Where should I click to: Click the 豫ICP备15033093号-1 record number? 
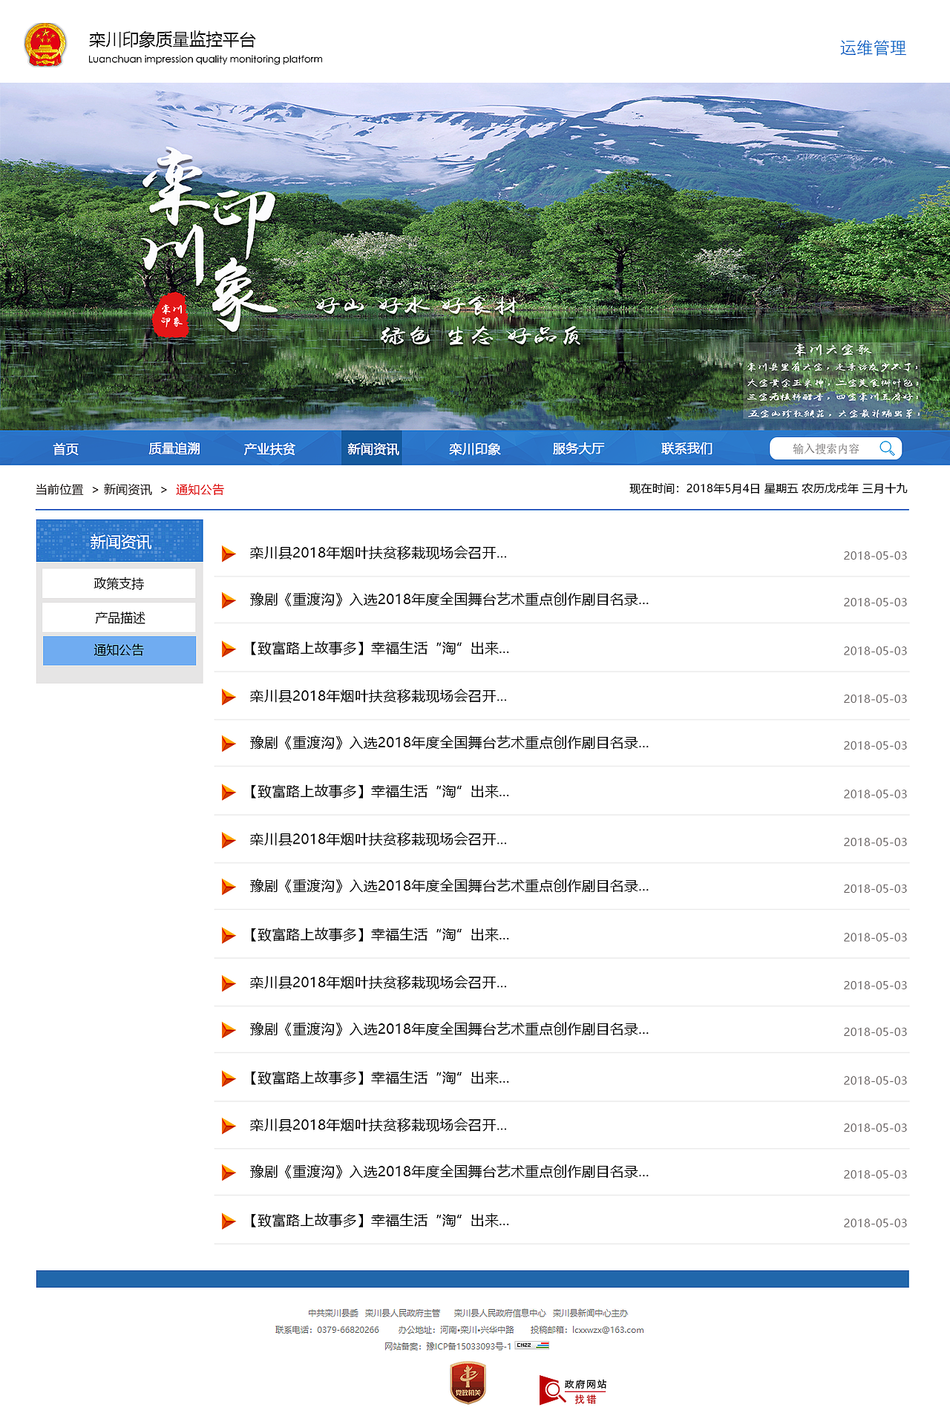click(x=468, y=1346)
